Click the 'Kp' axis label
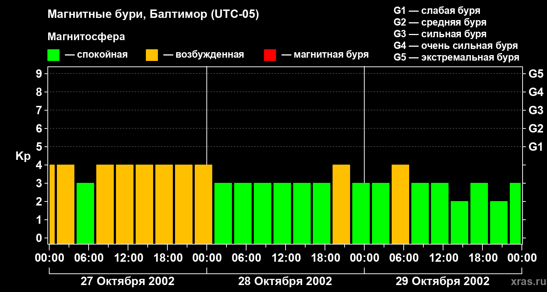This screenshot has height=292, width=547. point(23,156)
